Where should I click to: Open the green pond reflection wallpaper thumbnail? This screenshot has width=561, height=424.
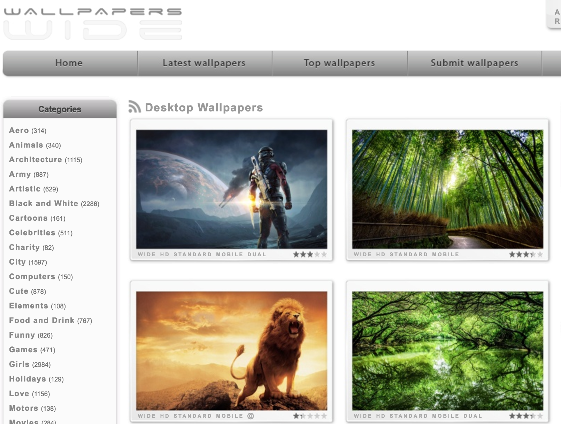tap(447, 351)
